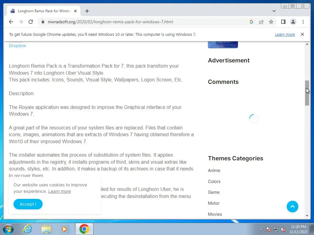Bookmark this page with the star
Image resolution: width=314 pixels, height=235 pixels.
pos(271,22)
